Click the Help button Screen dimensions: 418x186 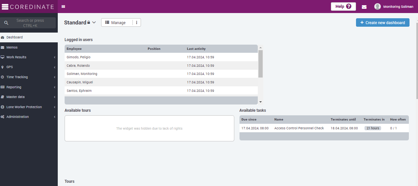pos(343,7)
